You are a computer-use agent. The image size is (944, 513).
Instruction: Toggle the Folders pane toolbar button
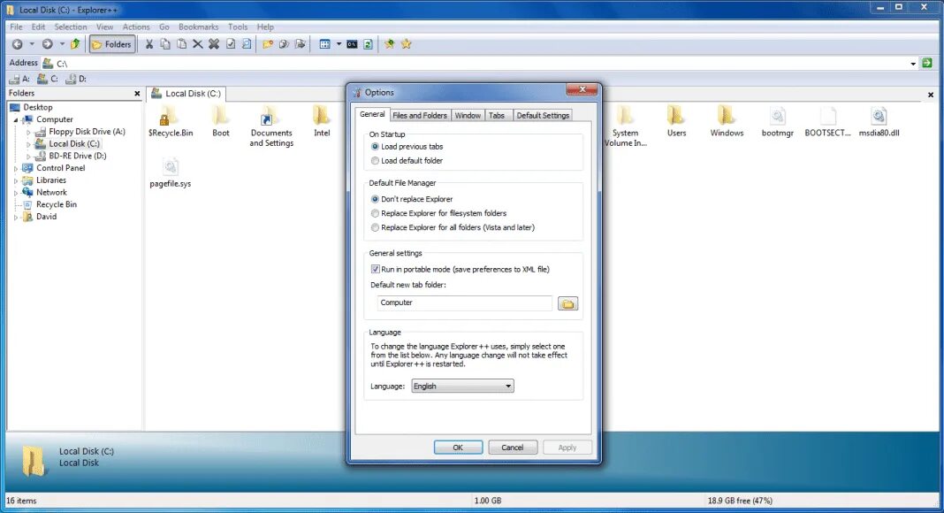pyautogui.click(x=111, y=44)
